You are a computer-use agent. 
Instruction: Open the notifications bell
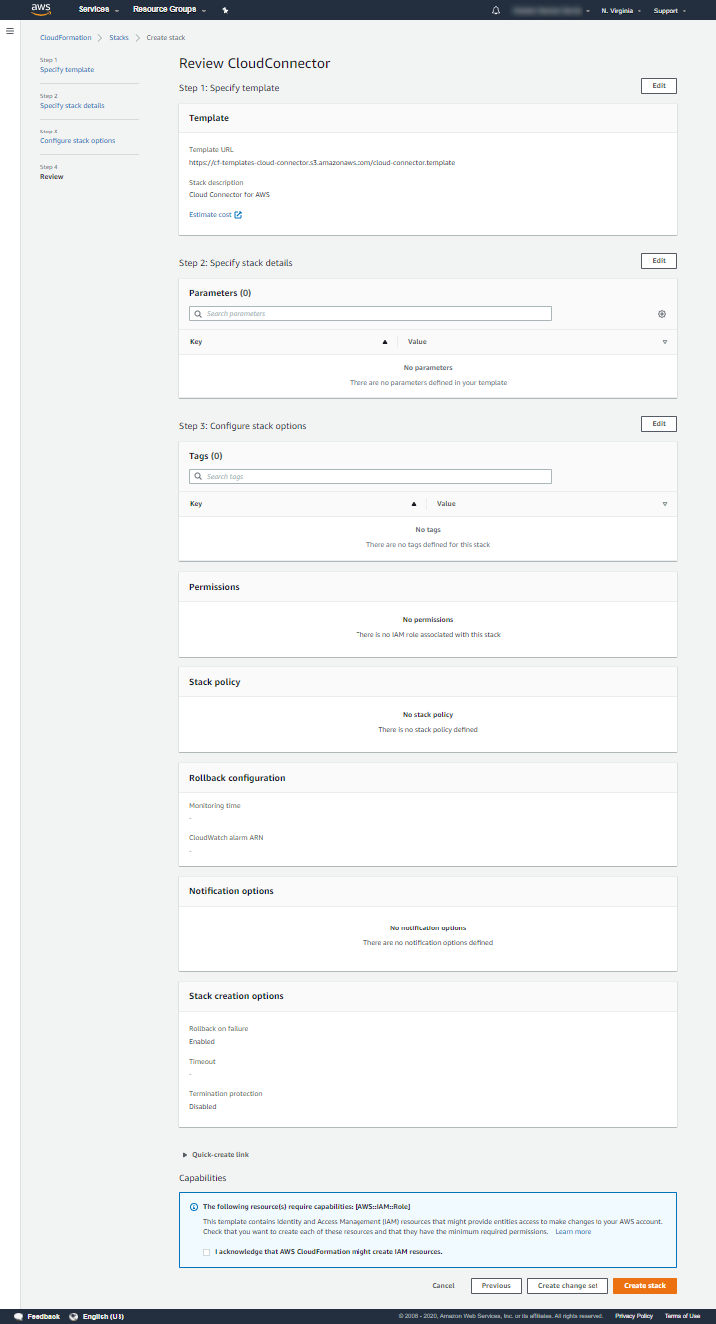496,10
